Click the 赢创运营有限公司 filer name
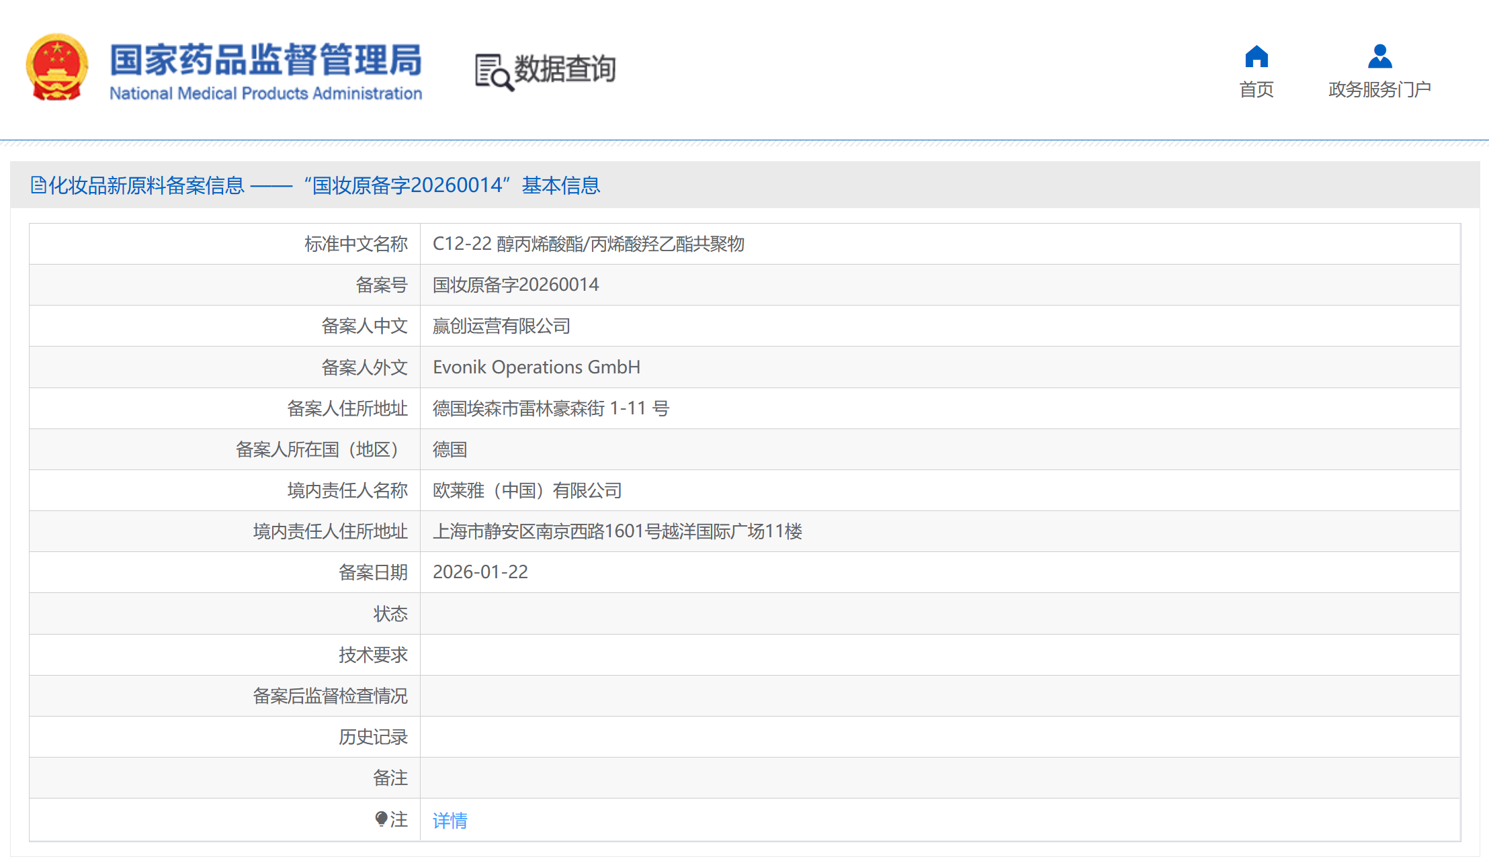 tap(501, 326)
